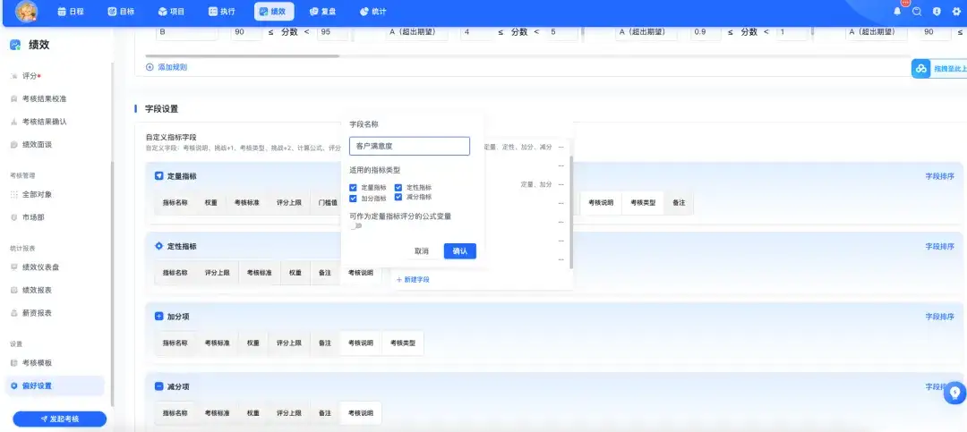Open more options for the 定量、定性、加分、减分 field row
967x432 pixels.
[x=561, y=148]
